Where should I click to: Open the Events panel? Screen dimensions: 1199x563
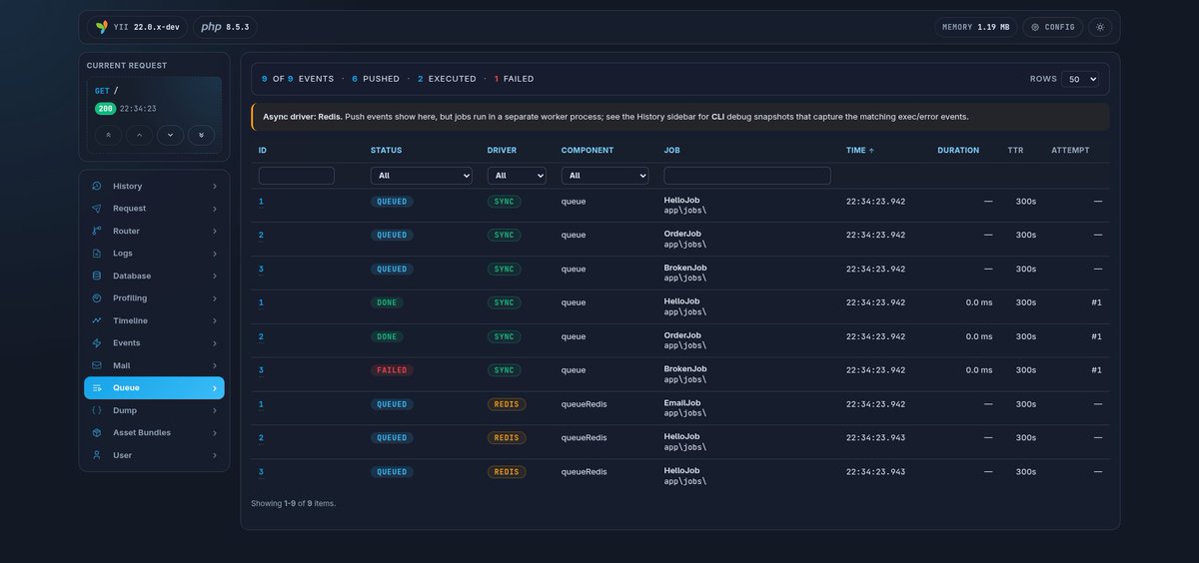pos(154,343)
